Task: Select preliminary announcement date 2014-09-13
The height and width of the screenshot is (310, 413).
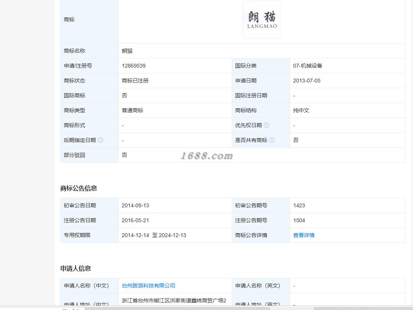Action: pyautogui.click(x=136, y=205)
